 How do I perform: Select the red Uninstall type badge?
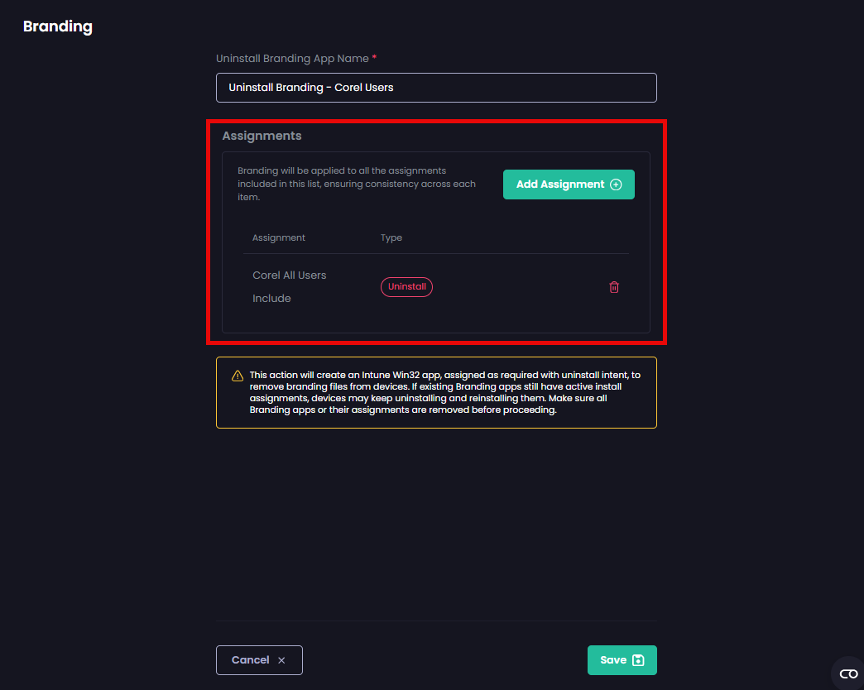(406, 287)
